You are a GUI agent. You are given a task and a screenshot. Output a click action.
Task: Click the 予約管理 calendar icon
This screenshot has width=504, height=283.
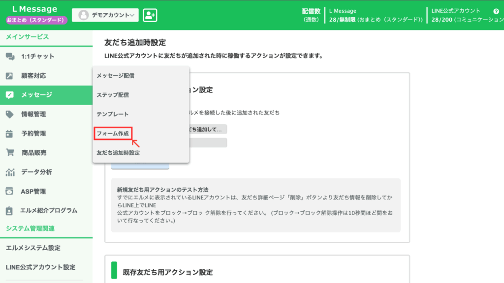(9, 134)
